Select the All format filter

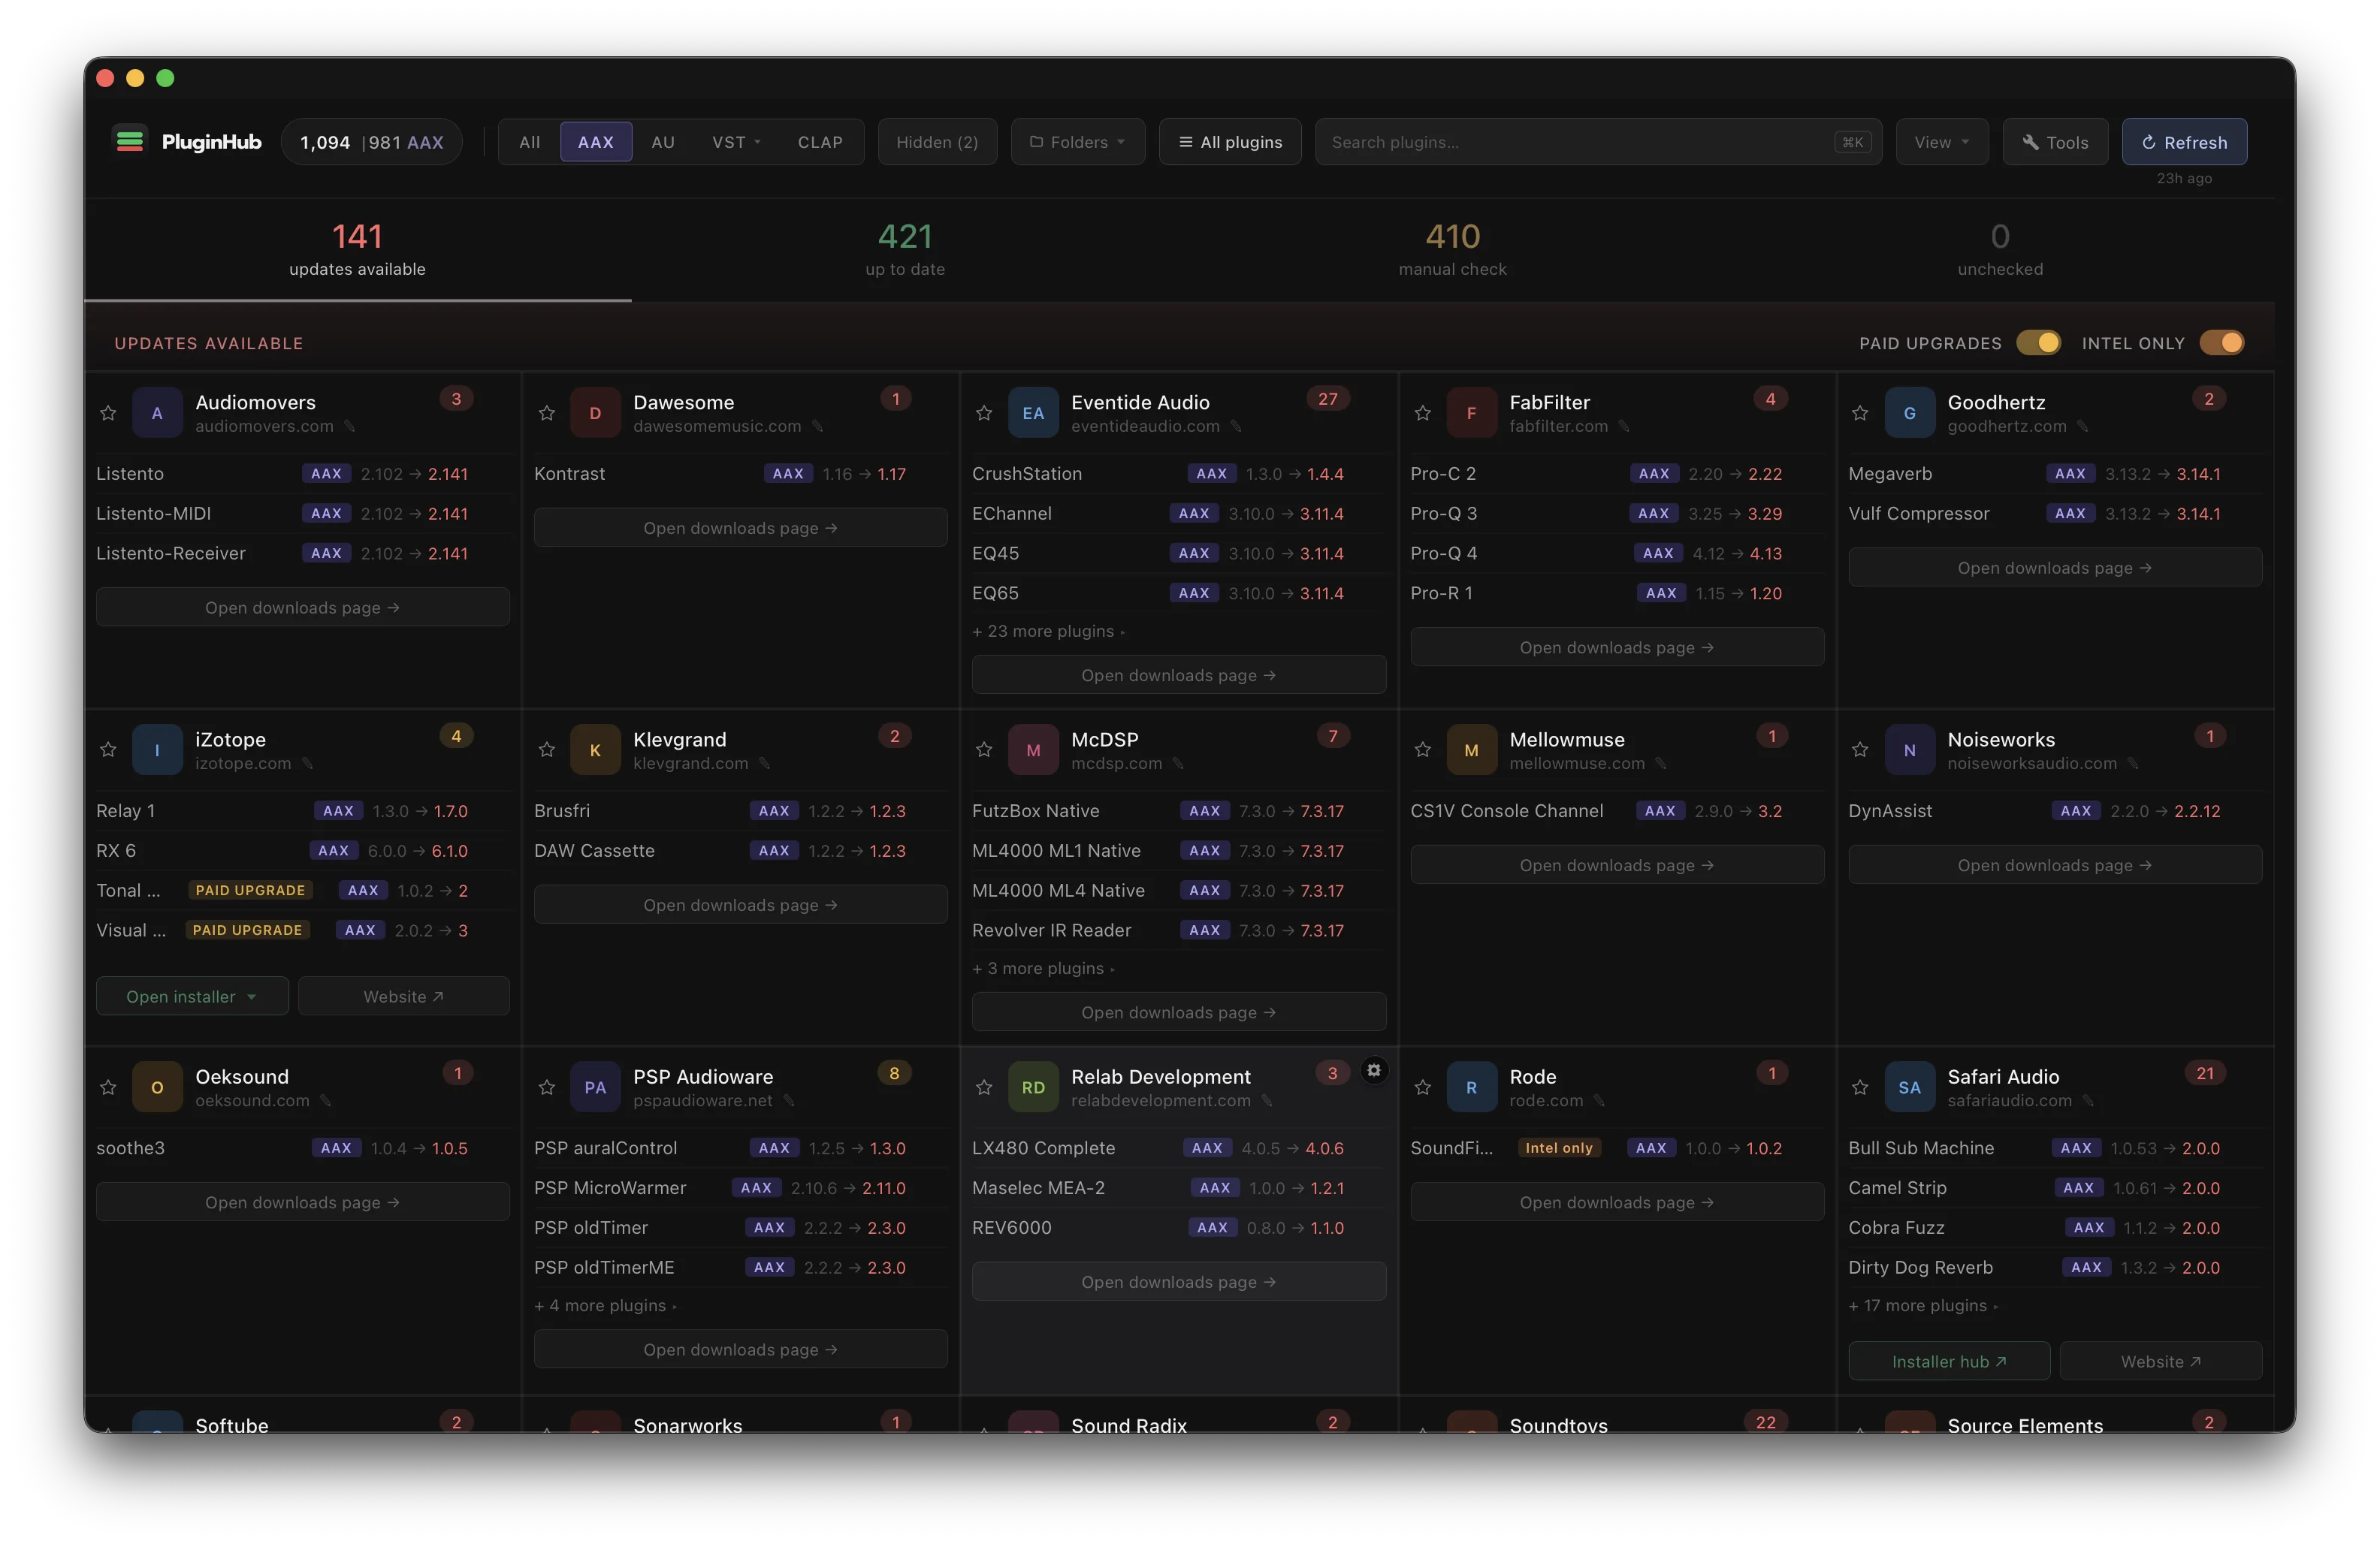(530, 142)
